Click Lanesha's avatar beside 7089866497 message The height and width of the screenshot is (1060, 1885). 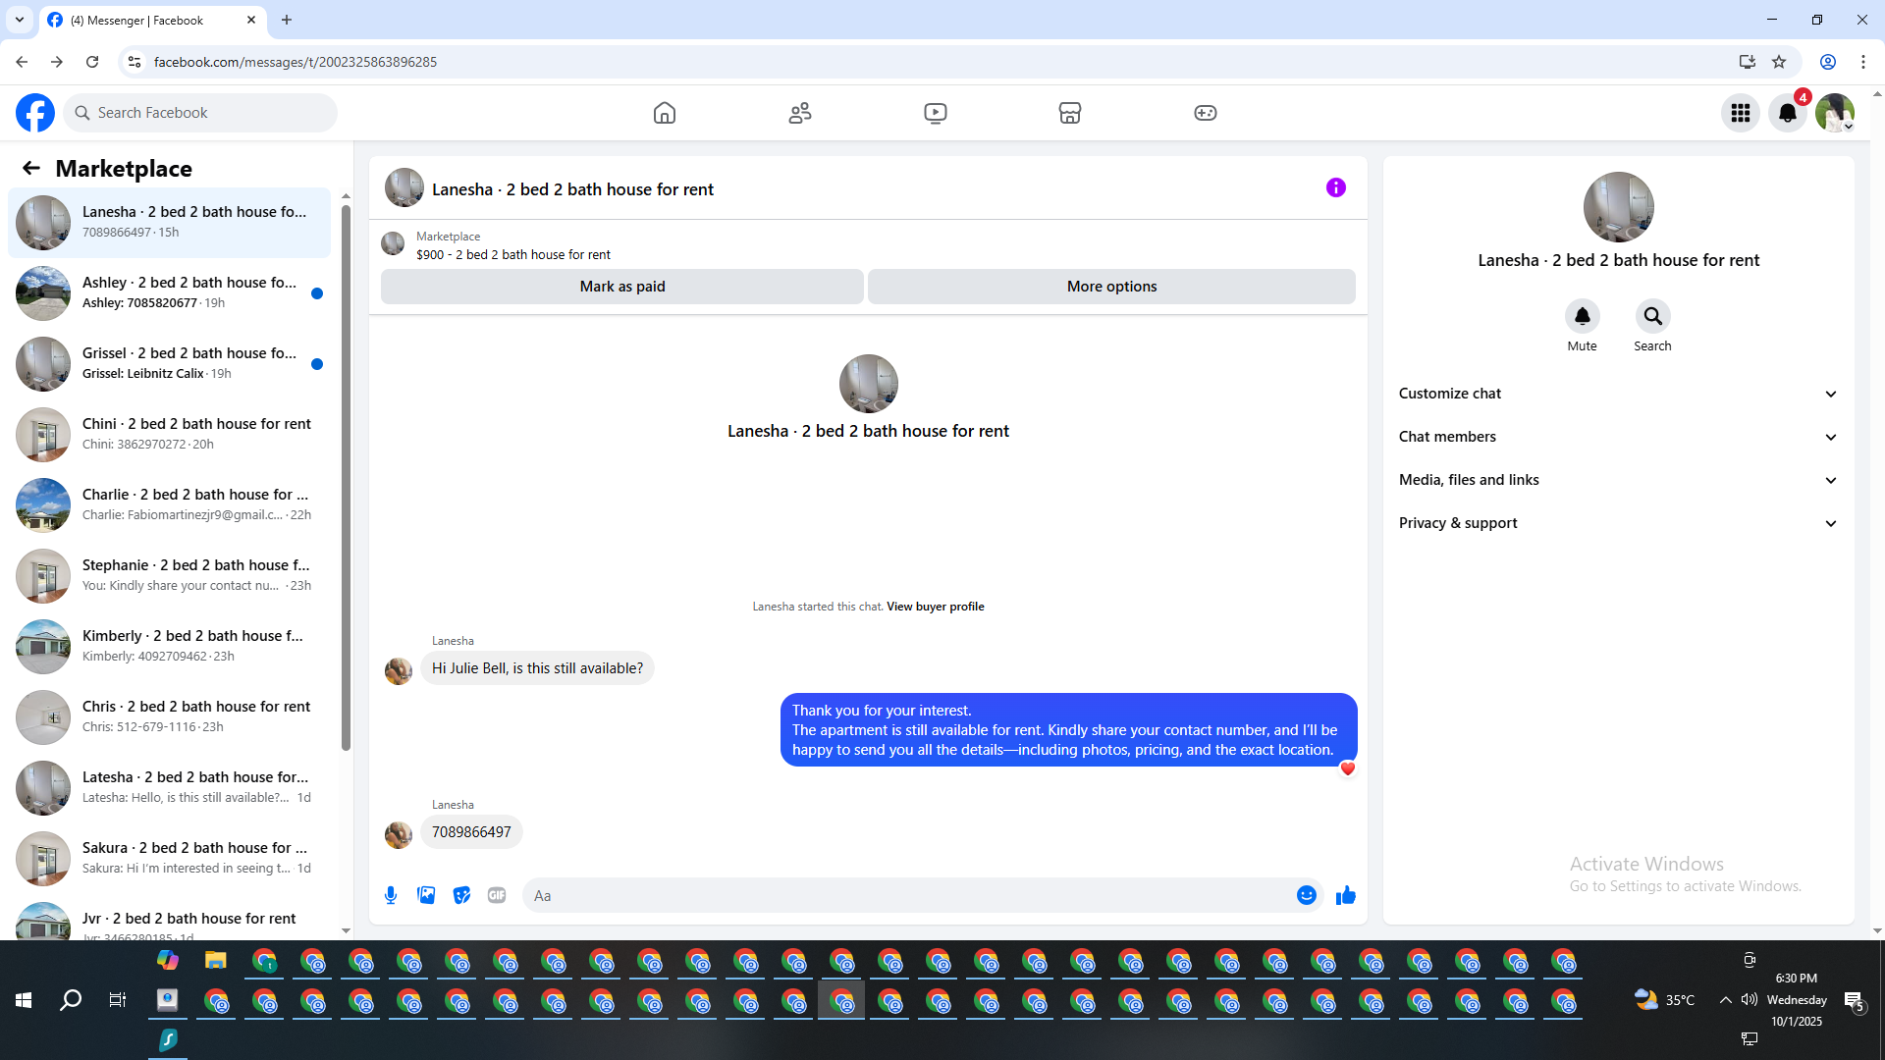(x=399, y=834)
